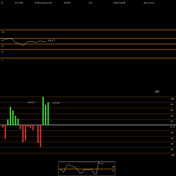176x176 pixels.
Task: Click the 100 label on the MR axis
Action: pos(172,99)
